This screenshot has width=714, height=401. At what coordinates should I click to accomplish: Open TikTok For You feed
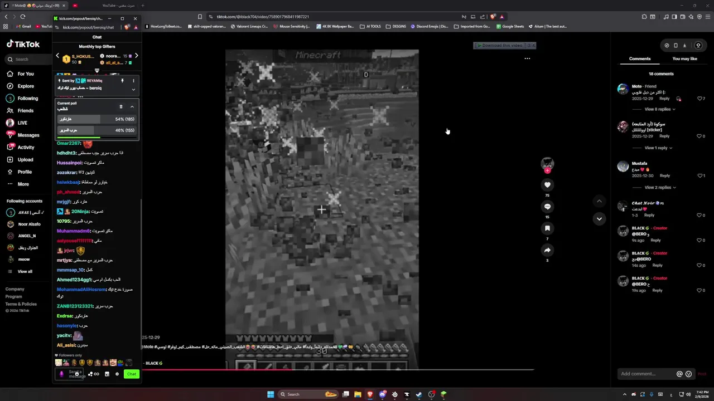click(x=21, y=74)
